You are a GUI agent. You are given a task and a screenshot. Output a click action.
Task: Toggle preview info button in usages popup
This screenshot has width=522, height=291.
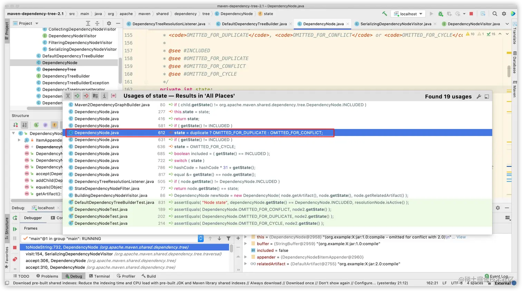[104, 96]
